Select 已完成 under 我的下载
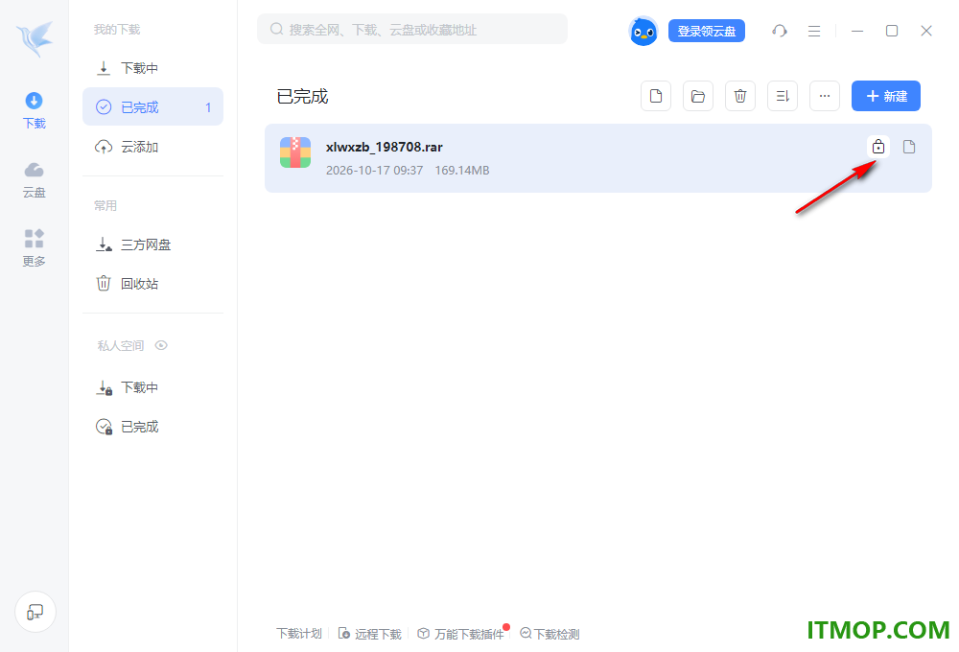The height and width of the screenshot is (652, 959). click(x=152, y=107)
